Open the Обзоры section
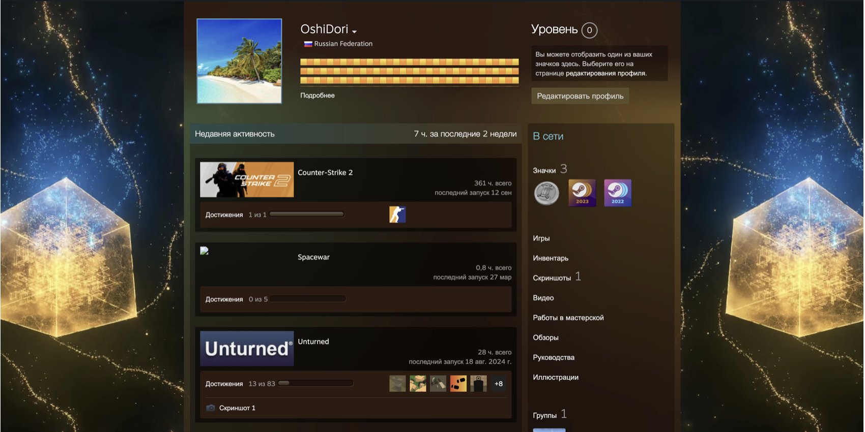This screenshot has height=432, width=865. tap(545, 337)
